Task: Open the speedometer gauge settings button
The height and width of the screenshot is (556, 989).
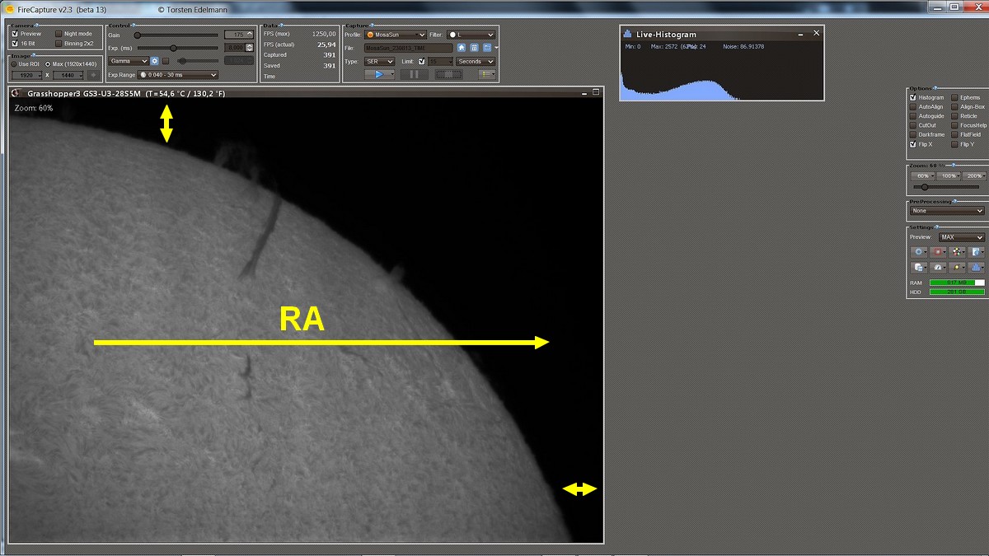Action: 936,268
